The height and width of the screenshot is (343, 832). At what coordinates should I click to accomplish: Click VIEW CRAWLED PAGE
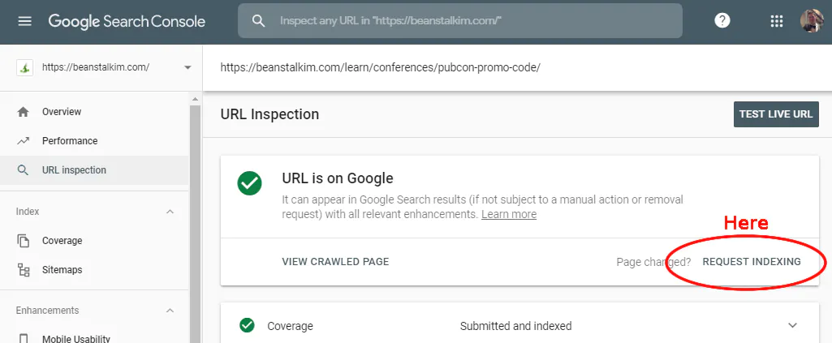click(335, 262)
